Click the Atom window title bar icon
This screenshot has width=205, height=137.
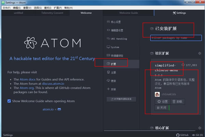(x=3, y=2)
